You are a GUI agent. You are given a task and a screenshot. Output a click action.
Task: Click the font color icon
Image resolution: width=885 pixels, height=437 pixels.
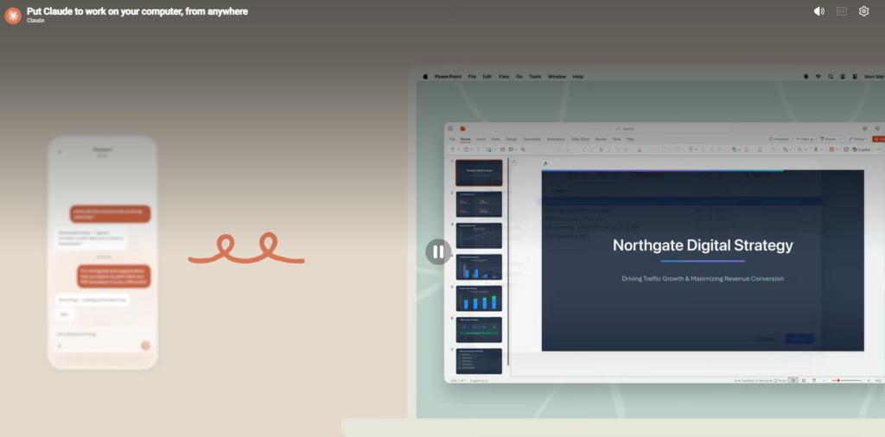(x=640, y=149)
